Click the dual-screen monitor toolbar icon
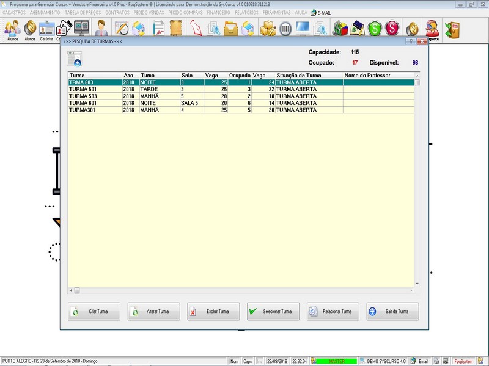 pos(82,28)
